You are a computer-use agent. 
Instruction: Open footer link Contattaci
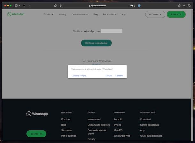[x=145, y=119]
